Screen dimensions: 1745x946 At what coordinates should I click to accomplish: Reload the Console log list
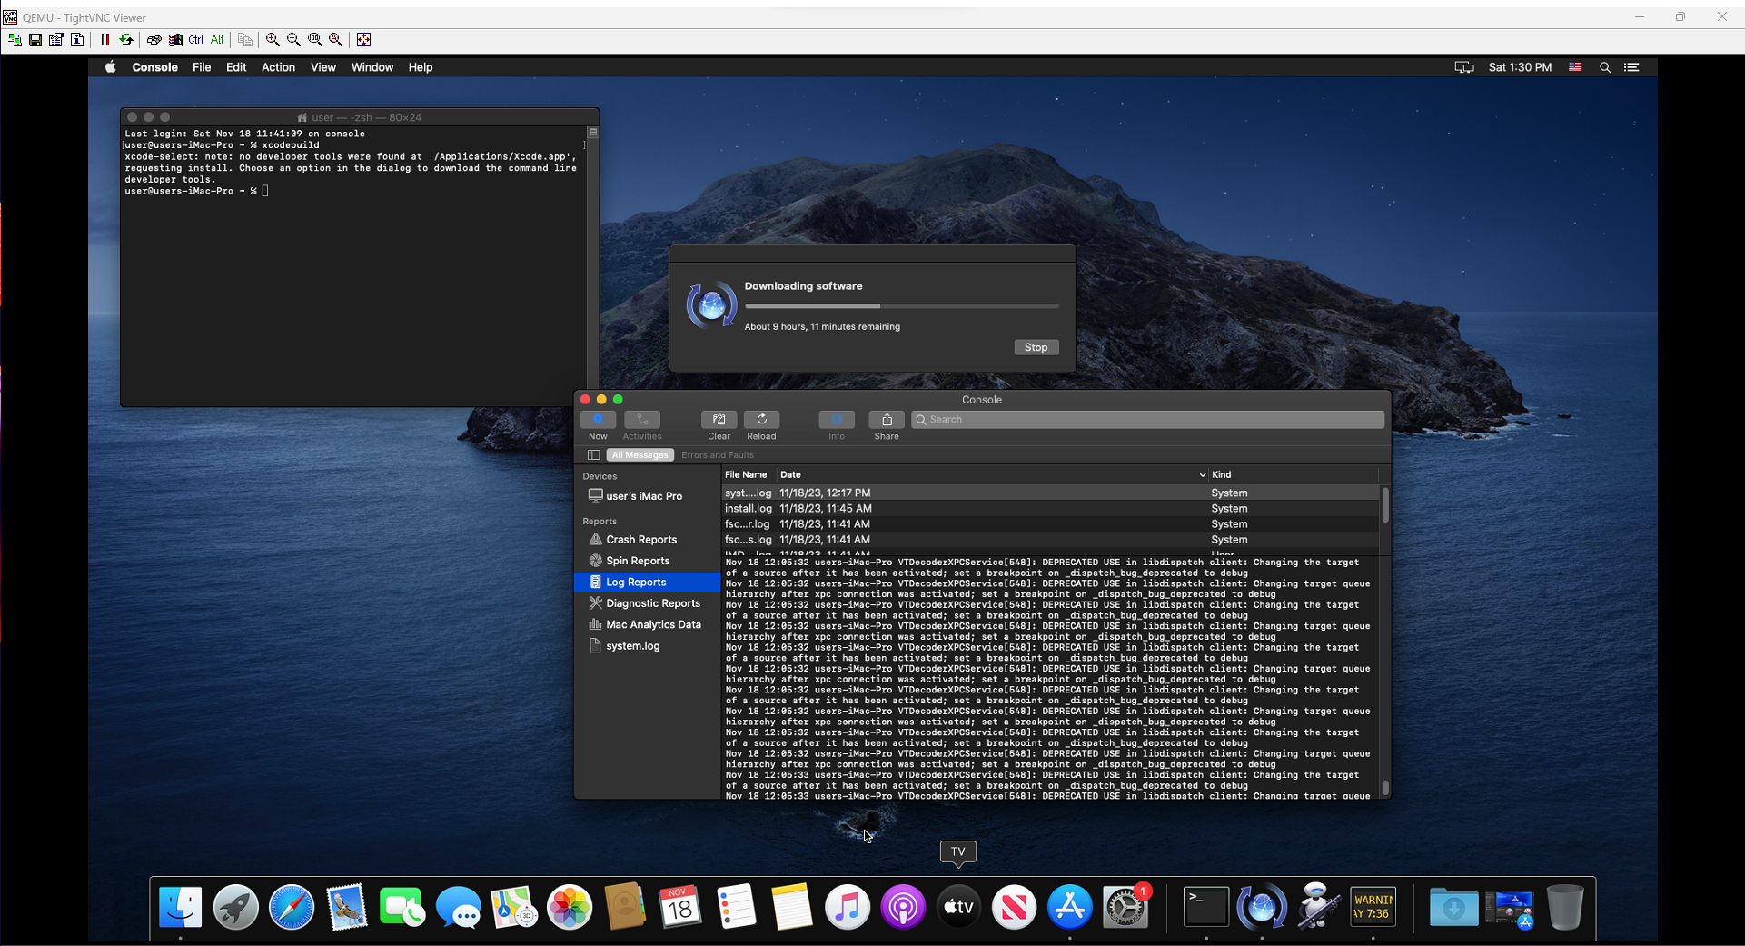tap(761, 420)
